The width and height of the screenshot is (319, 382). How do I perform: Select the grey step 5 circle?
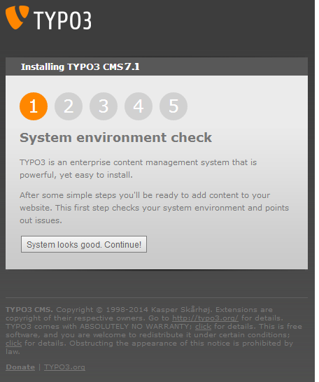pyautogui.click(x=173, y=106)
